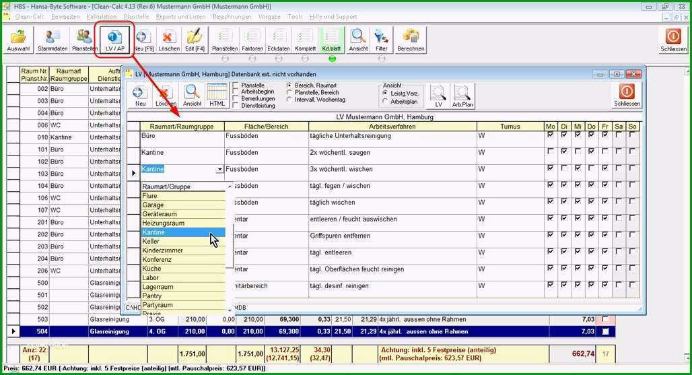Open Stammdaten from the main toolbar
The image size is (692, 375).
tap(53, 40)
